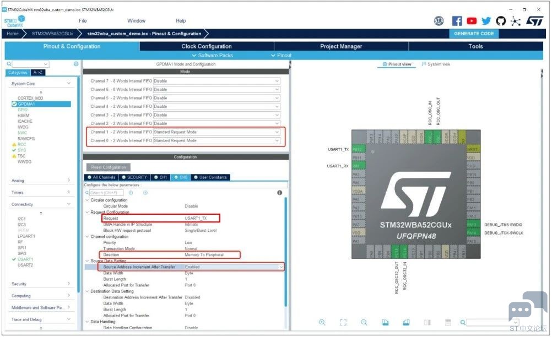Switch categories list to A->Z sorting

[37, 73]
